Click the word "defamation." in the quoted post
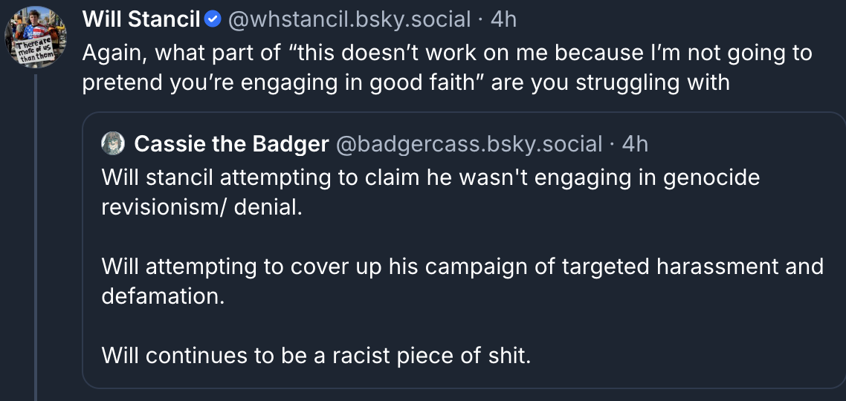The height and width of the screenshot is (401, 846). click(x=162, y=296)
